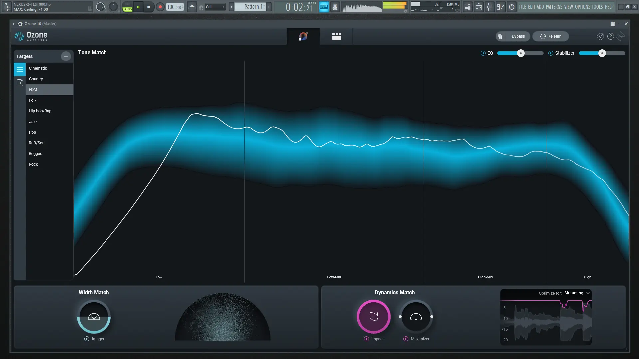Toggle the Stabilizer power button

pyautogui.click(x=551, y=53)
